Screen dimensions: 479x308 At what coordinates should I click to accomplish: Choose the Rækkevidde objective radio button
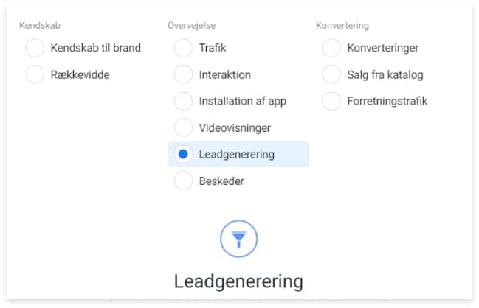[x=35, y=74]
